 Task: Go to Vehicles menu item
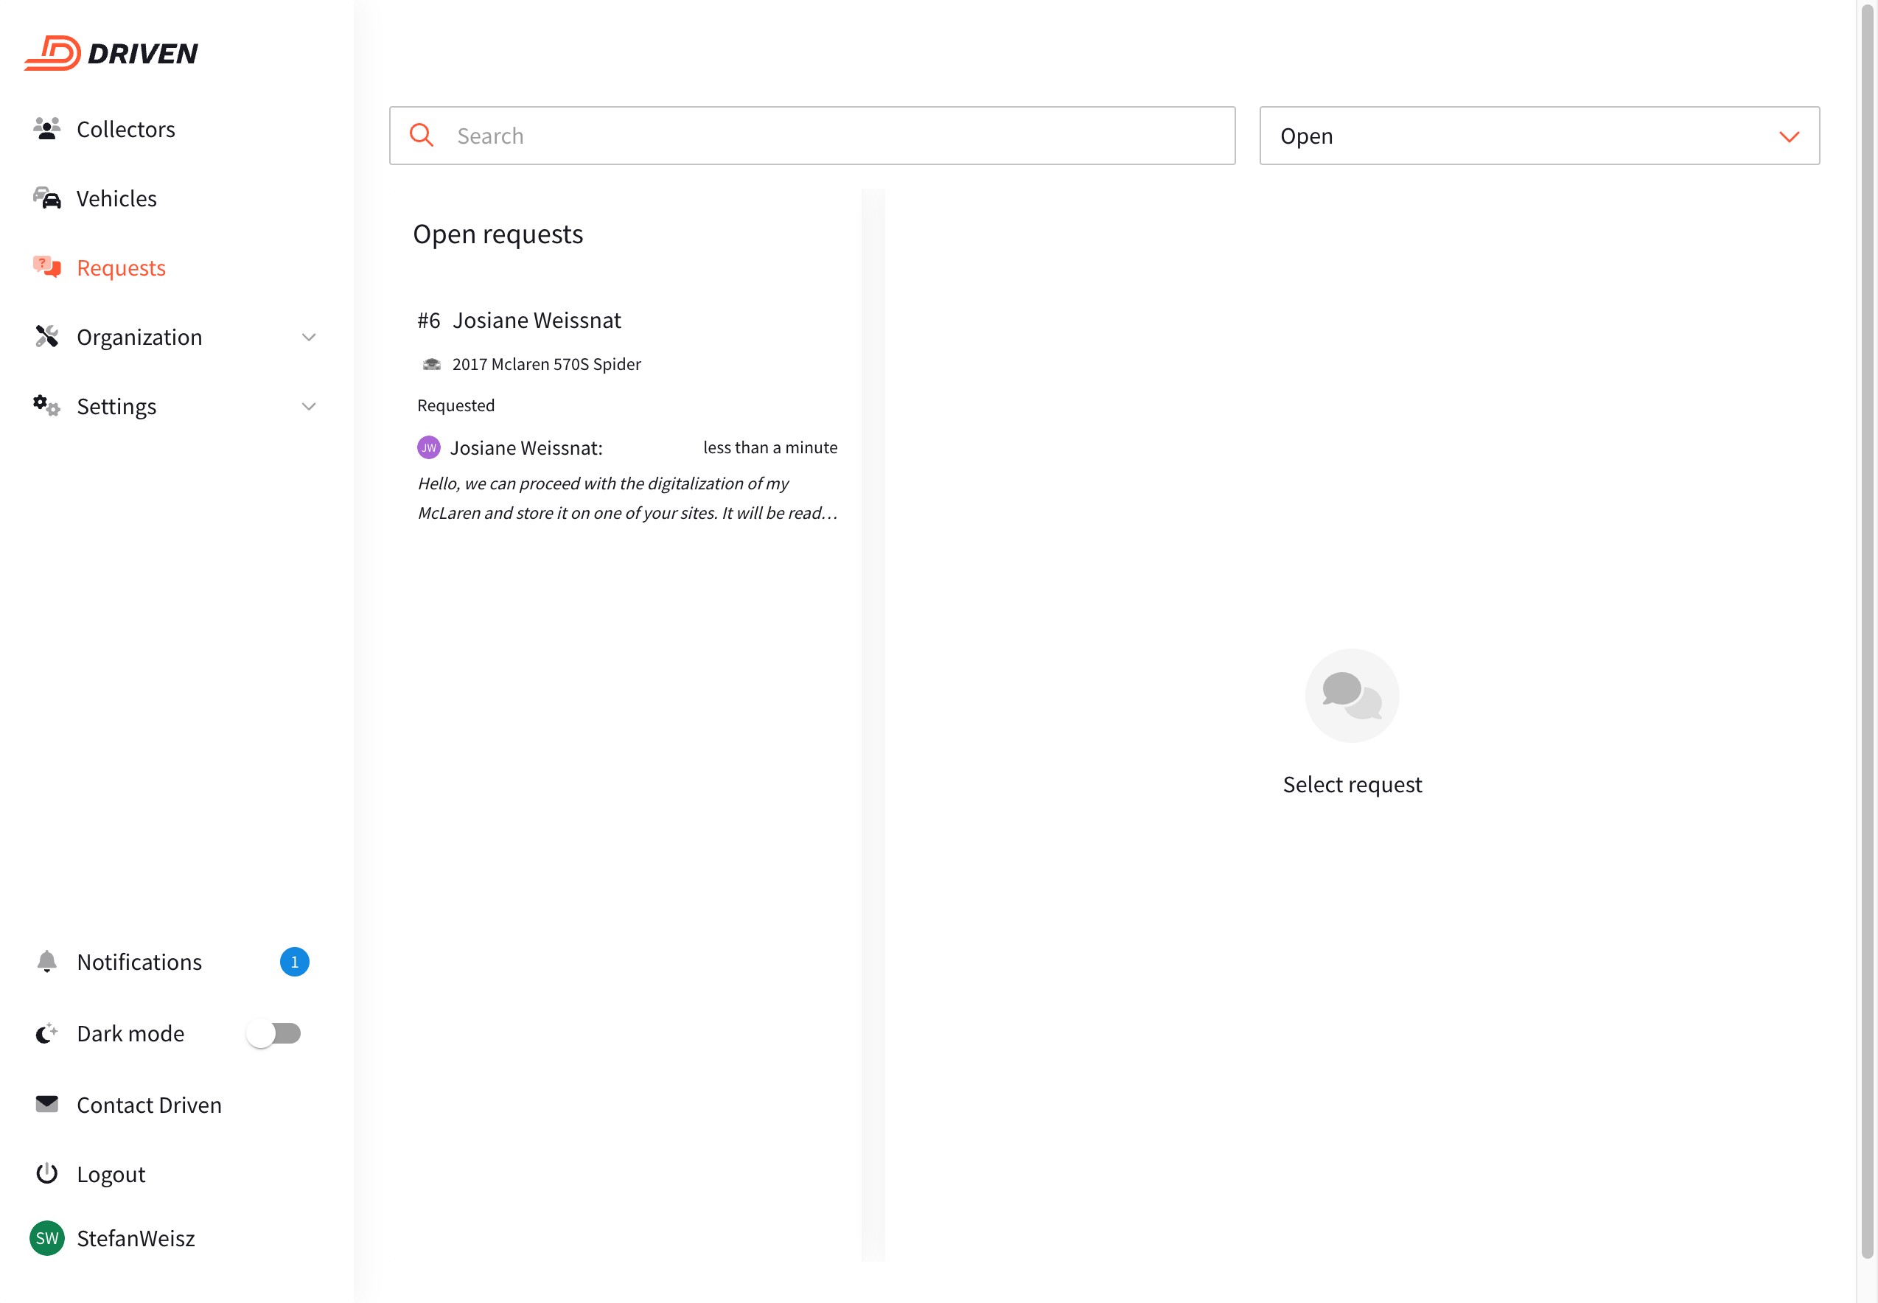116,198
